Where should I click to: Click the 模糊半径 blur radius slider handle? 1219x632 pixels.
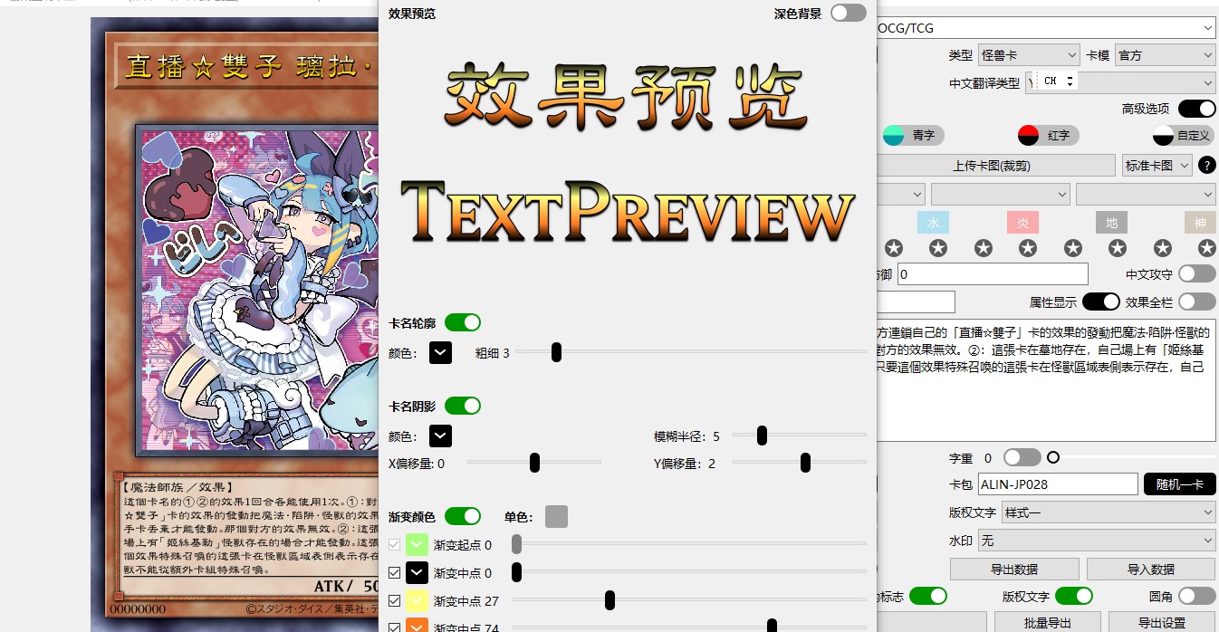(763, 436)
